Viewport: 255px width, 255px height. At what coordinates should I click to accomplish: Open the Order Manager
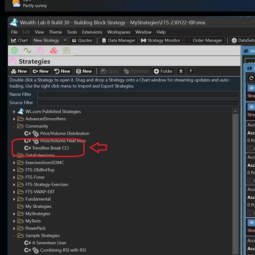pos(204,40)
